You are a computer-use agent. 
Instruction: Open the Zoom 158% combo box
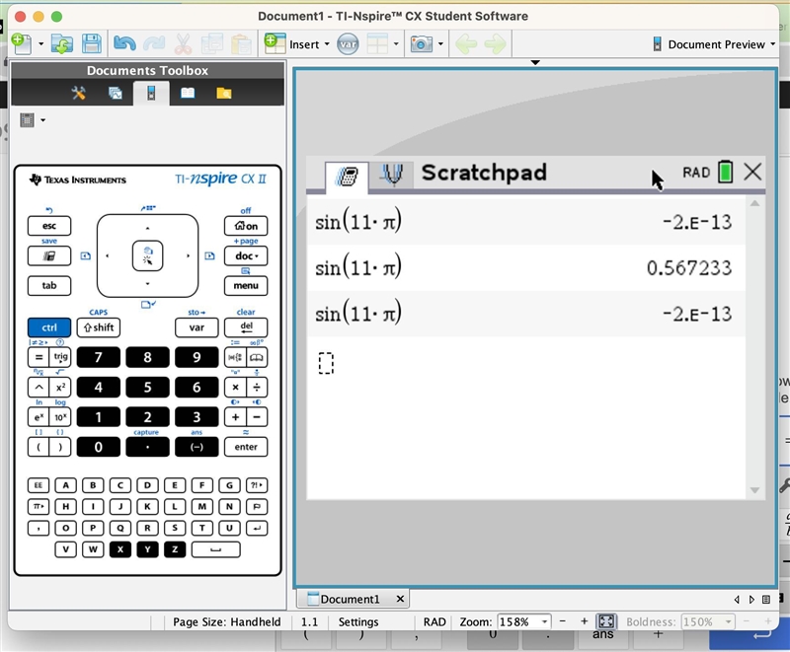point(524,621)
